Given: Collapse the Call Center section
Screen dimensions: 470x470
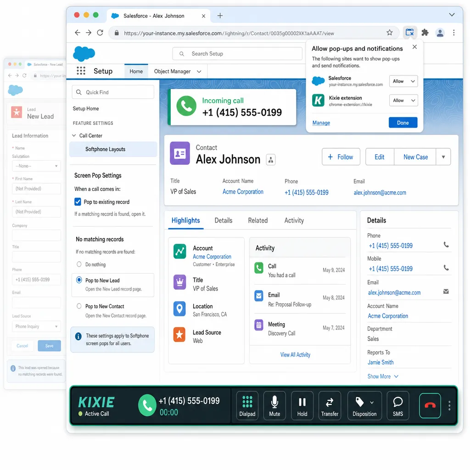Looking at the screenshot, I should click(x=74, y=135).
